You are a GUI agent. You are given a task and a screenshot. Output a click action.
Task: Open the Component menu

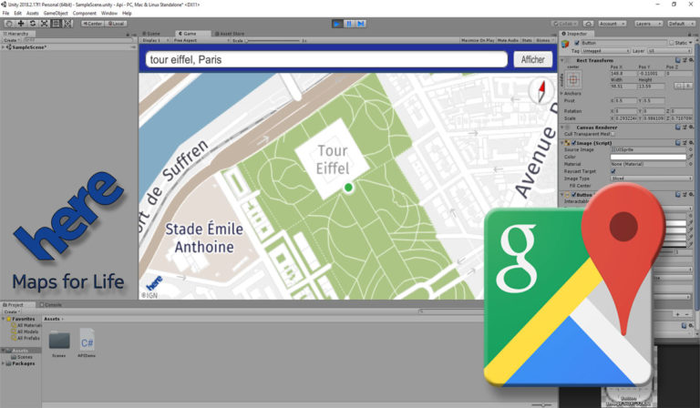[x=85, y=14]
